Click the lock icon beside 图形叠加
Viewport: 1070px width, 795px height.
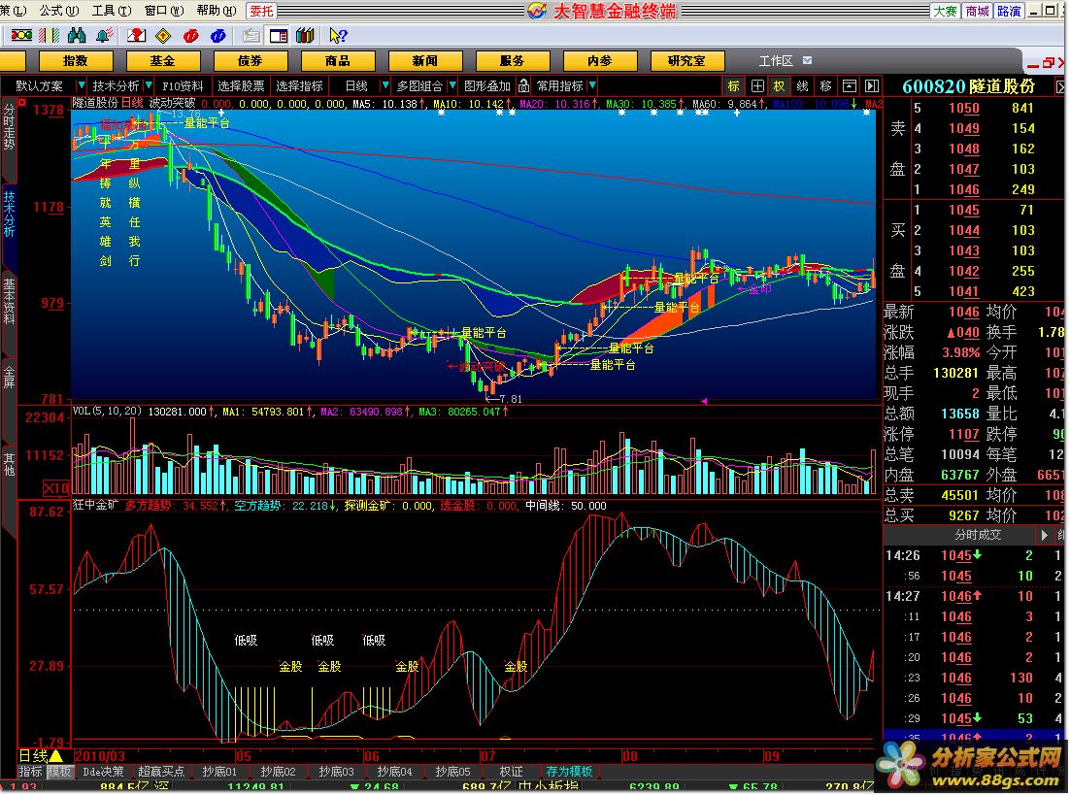pyautogui.click(x=523, y=85)
